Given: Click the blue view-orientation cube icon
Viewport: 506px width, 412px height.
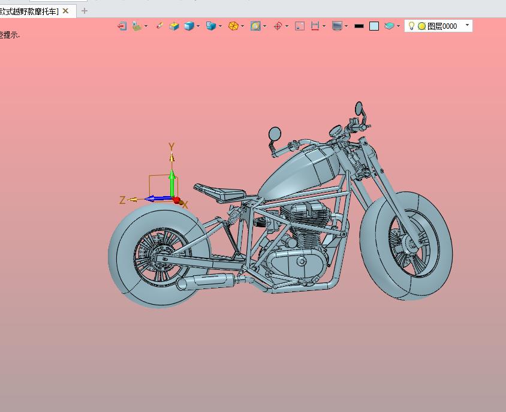Looking at the screenshot, I should 211,26.
